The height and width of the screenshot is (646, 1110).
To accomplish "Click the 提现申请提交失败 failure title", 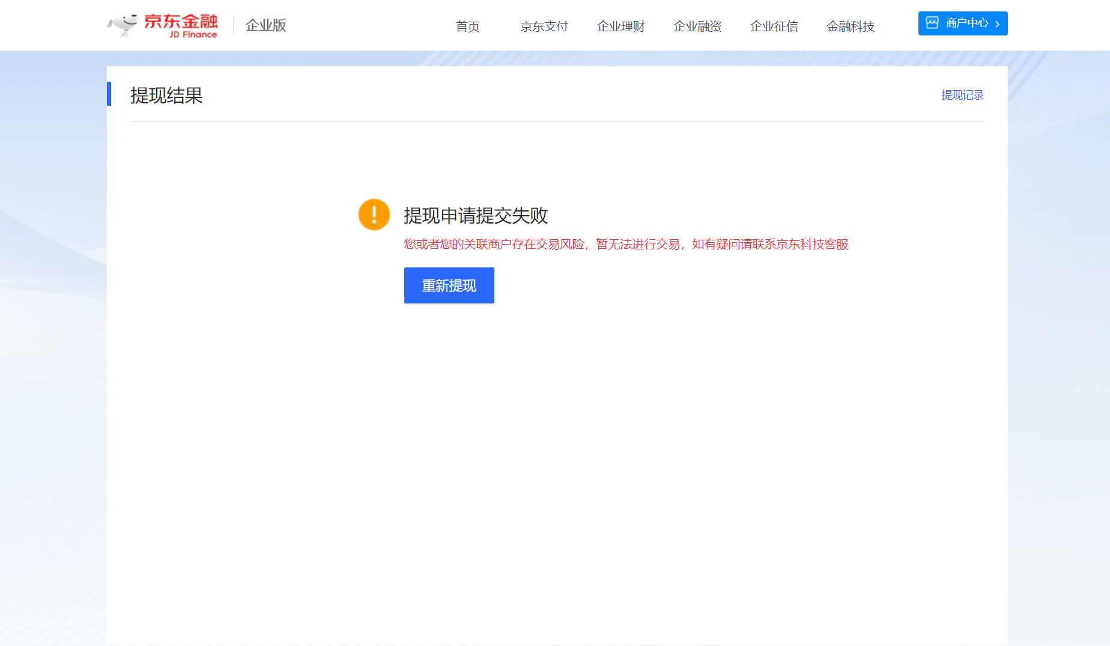I will (476, 215).
